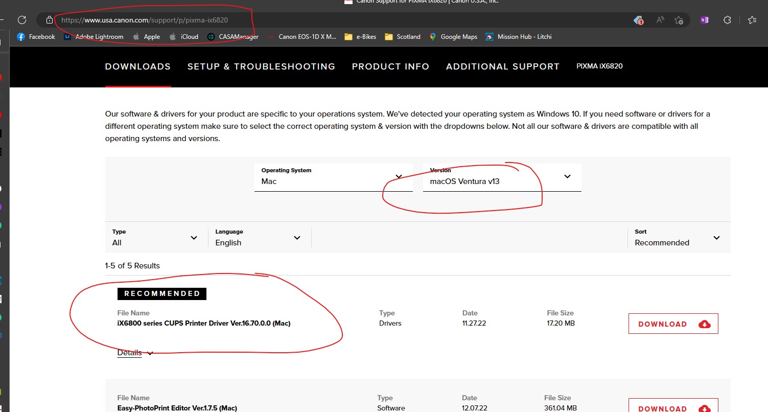
Task: Open the OneNote extension icon
Action: (705, 20)
